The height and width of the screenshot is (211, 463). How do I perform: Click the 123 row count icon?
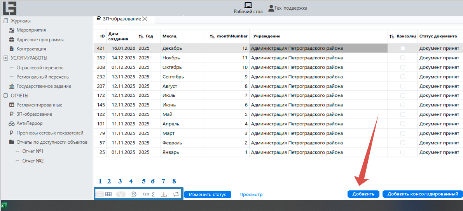click(145, 194)
